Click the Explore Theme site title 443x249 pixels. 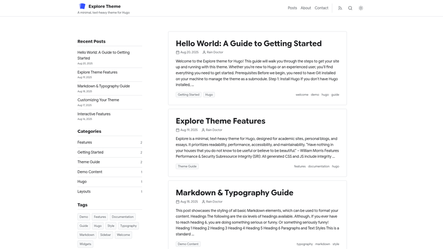[105, 6]
